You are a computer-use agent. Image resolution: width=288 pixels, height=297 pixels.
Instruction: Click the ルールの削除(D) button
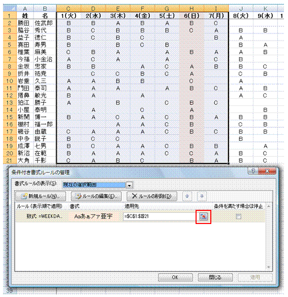coord(152,196)
